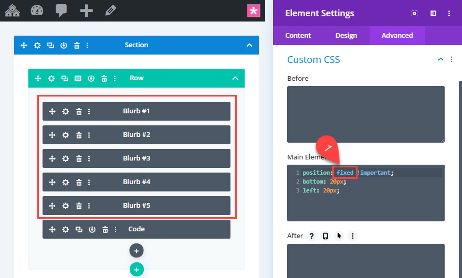Open Custom CSS group options dots
Screen dimensions: 462x278
(451, 59)
